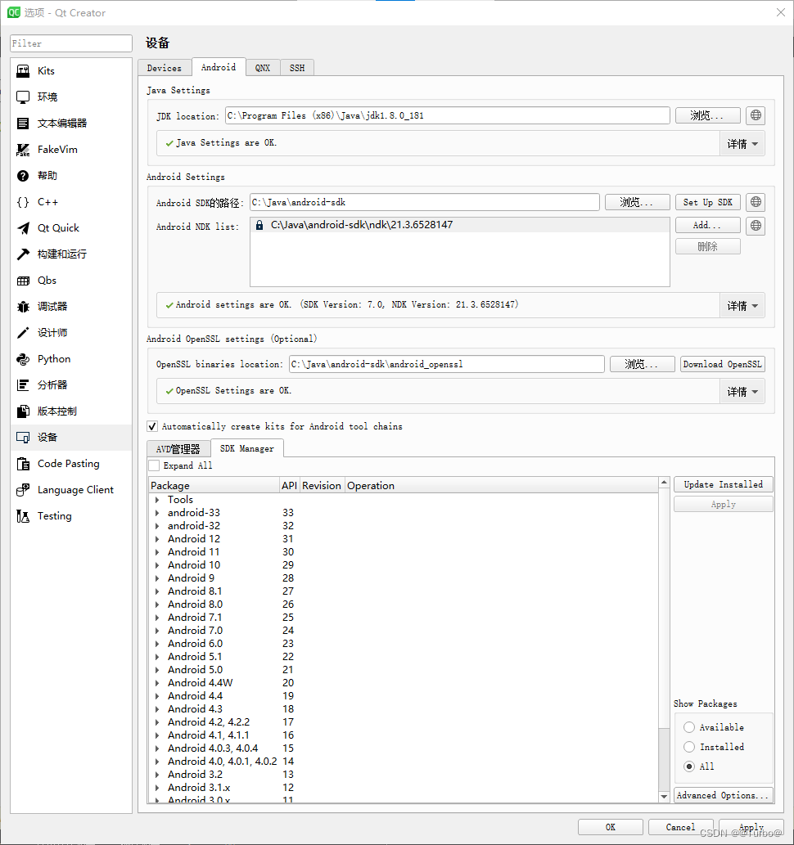Expand the android-33 package row
This screenshot has width=794, height=845.
(157, 513)
